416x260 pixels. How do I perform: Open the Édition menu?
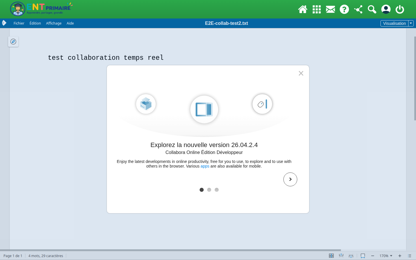coord(35,23)
